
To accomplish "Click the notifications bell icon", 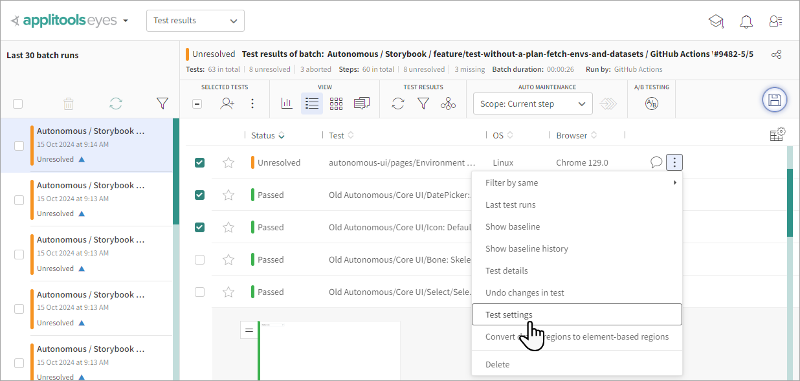I will tap(746, 21).
